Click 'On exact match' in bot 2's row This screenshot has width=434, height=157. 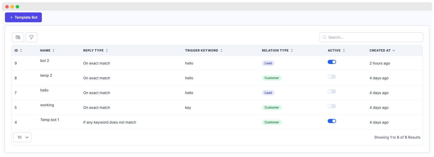point(97,63)
